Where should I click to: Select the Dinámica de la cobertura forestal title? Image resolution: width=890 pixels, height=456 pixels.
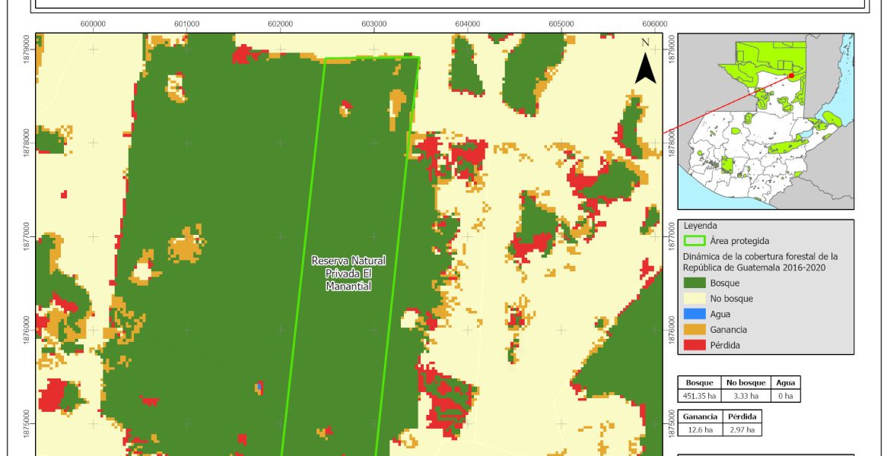(760, 261)
